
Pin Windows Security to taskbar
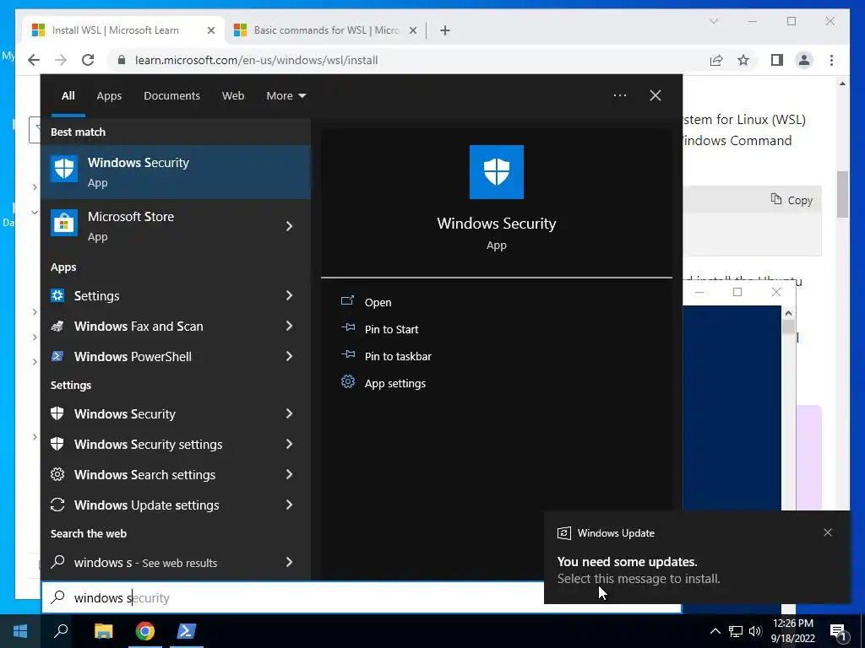[398, 356]
